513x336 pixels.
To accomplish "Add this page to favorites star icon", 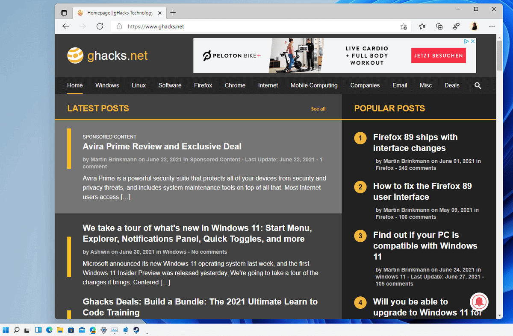I will point(404,26).
